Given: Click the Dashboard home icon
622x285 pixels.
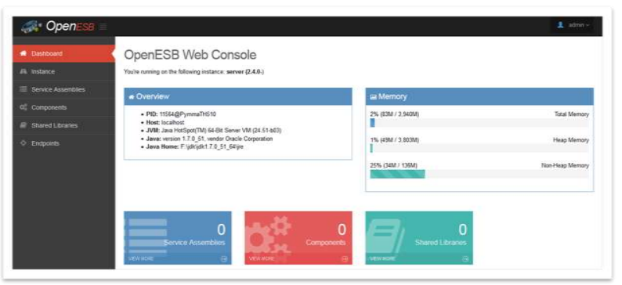Looking at the screenshot, I should tap(23, 53).
